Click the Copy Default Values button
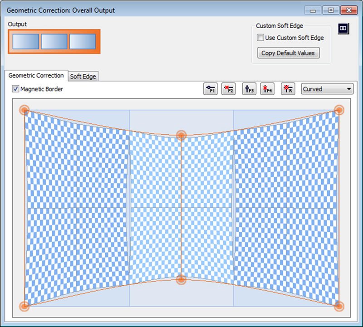This screenshot has width=363, height=327. click(289, 53)
